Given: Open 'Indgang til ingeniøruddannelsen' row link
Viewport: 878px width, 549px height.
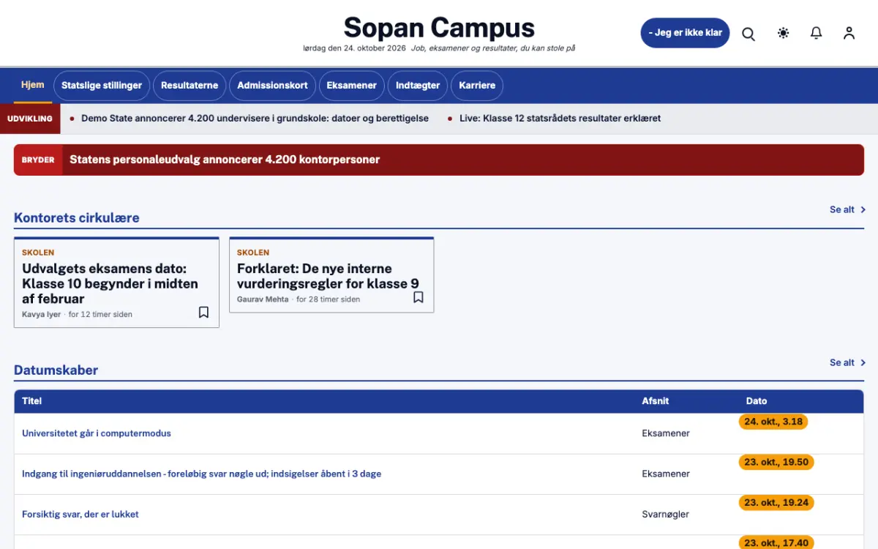Looking at the screenshot, I should click(x=201, y=474).
